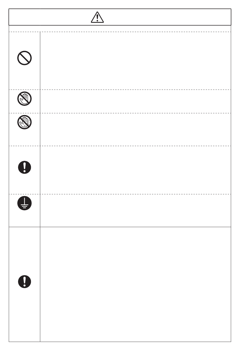Screen dimensions: 245x352
Task: Click the warning triangle icon in the header
Action: 97,17
